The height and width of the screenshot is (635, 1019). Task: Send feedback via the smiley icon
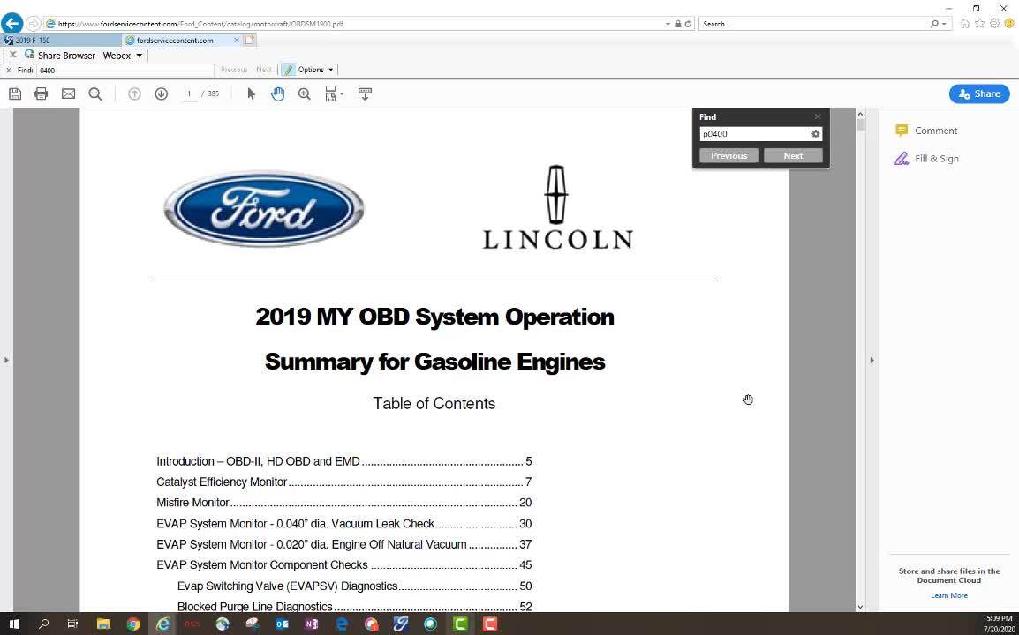(x=1009, y=24)
